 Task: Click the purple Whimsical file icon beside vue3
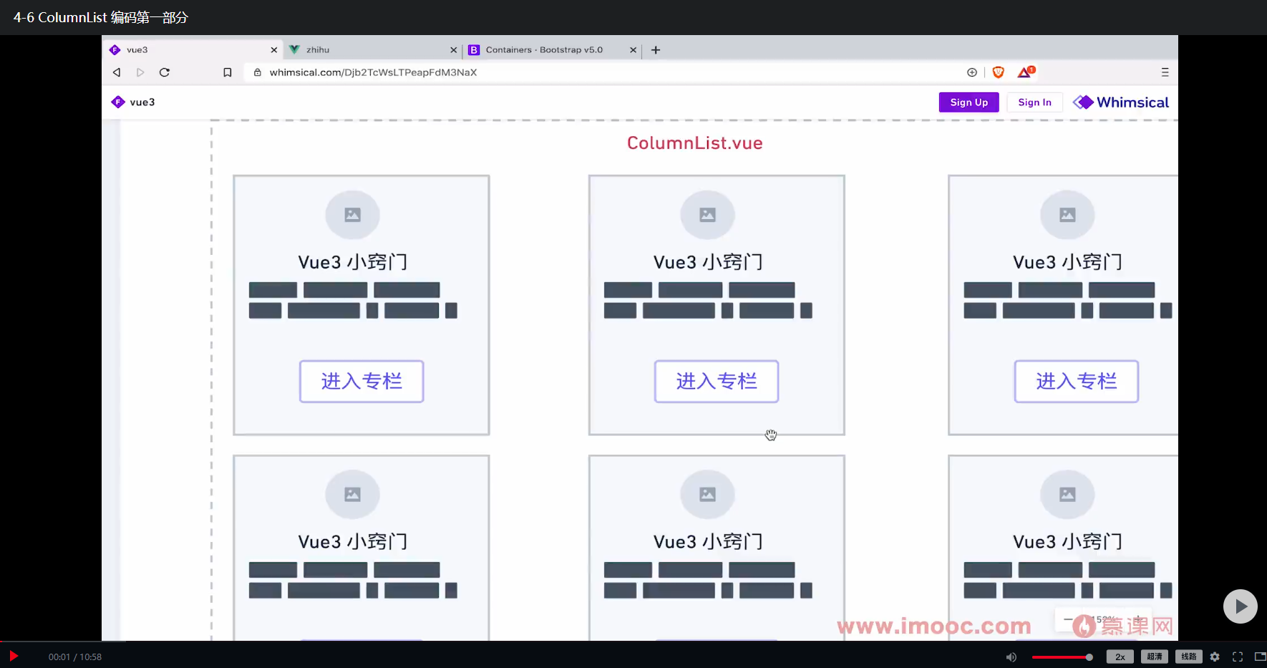(118, 102)
